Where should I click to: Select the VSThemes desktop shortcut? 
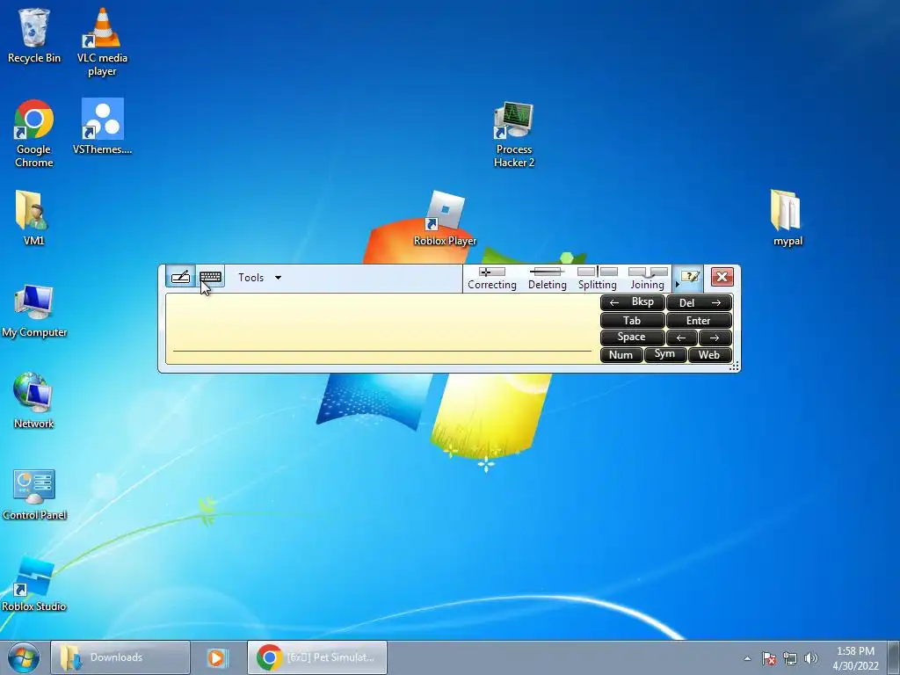pos(102,127)
